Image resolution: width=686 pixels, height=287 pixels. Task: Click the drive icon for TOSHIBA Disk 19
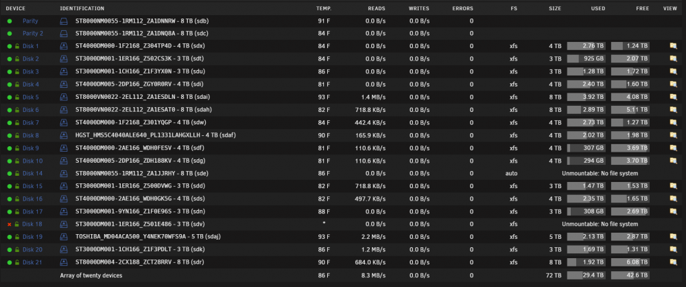64,237
